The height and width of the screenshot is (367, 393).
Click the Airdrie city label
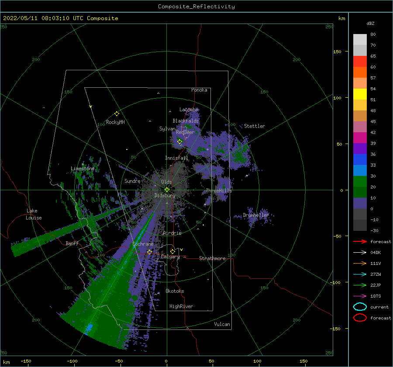pyautogui.click(x=172, y=233)
